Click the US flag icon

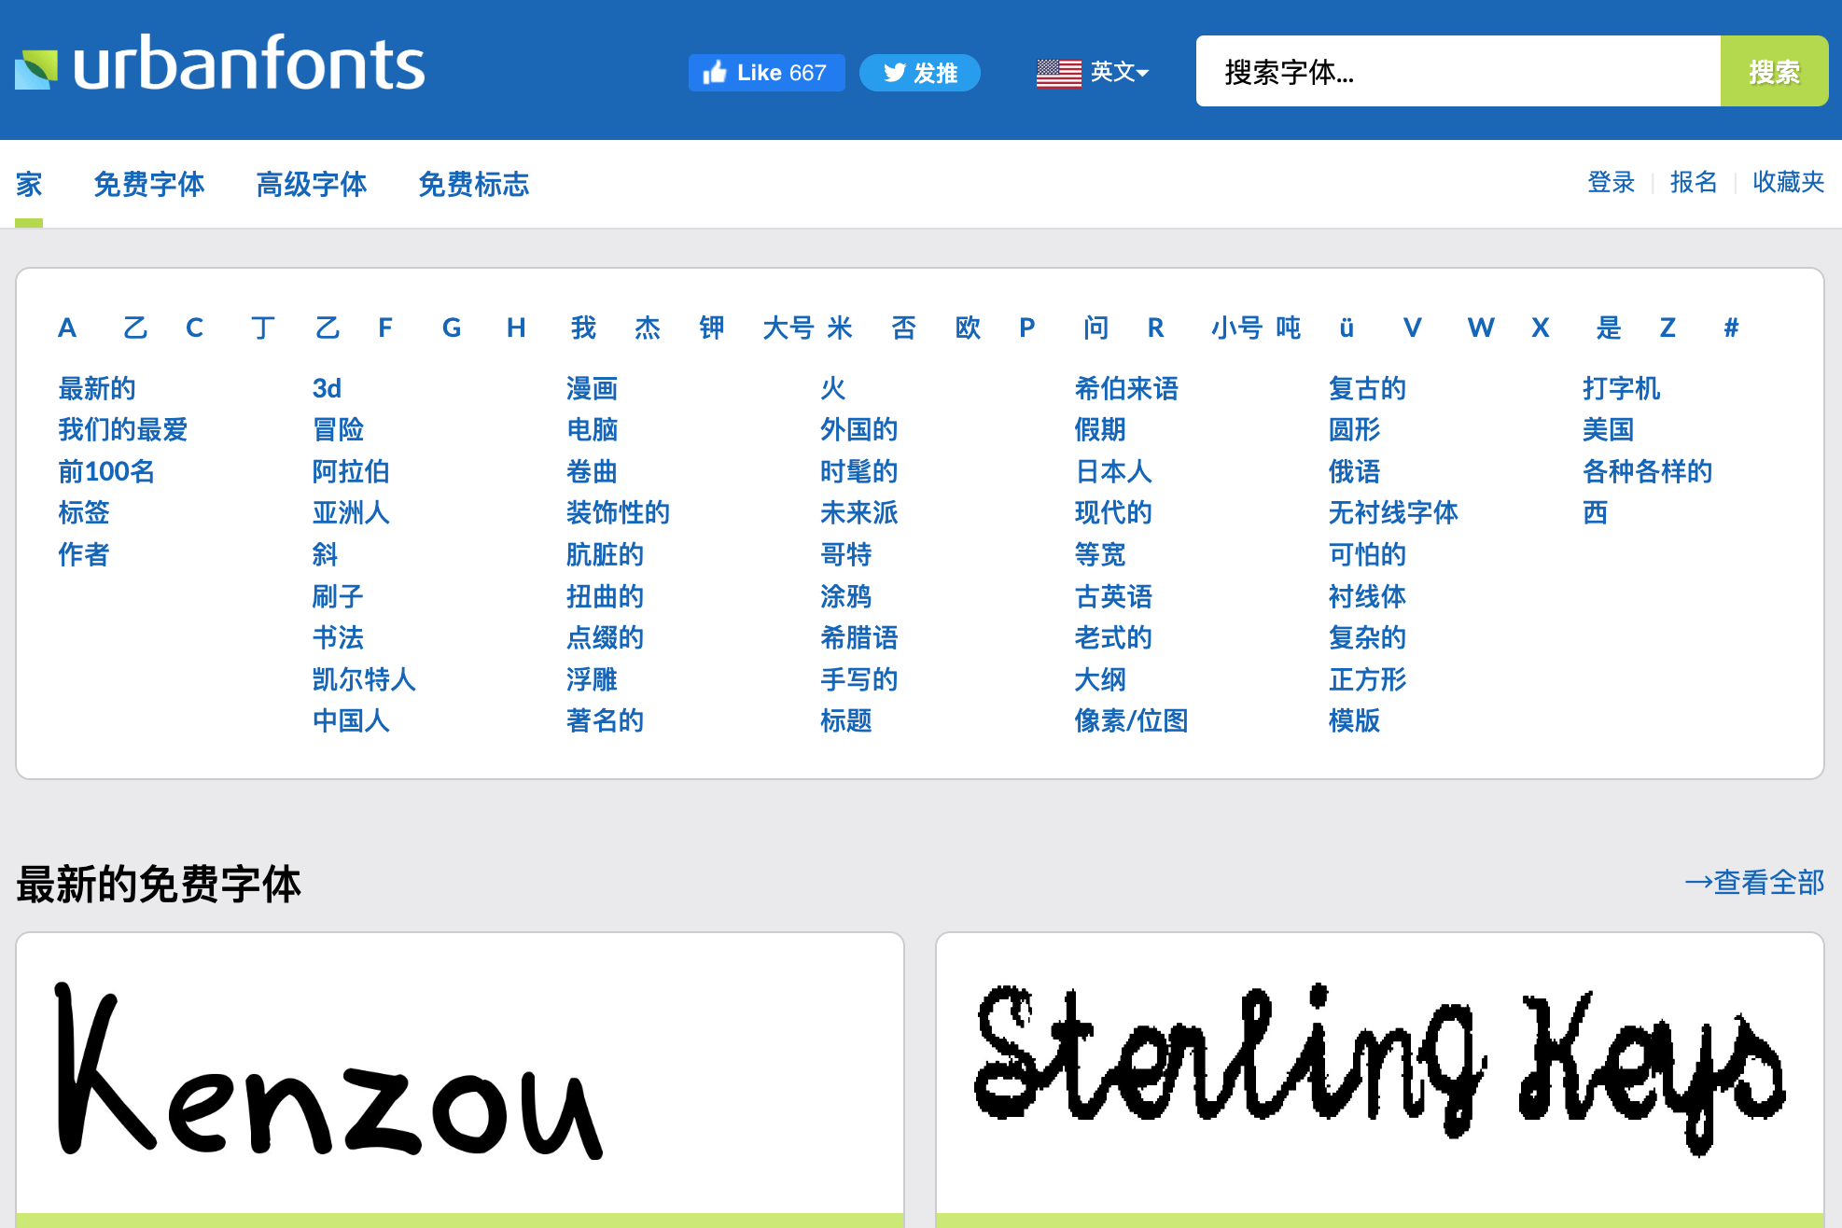(x=1058, y=73)
